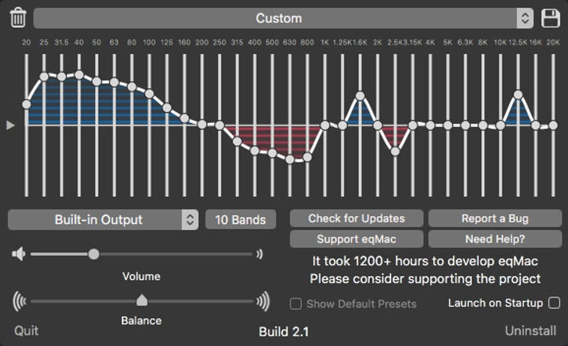The height and width of the screenshot is (346, 568).
Task: Click the muted speaker icon beside Volume
Action: [x=18, y=255]
